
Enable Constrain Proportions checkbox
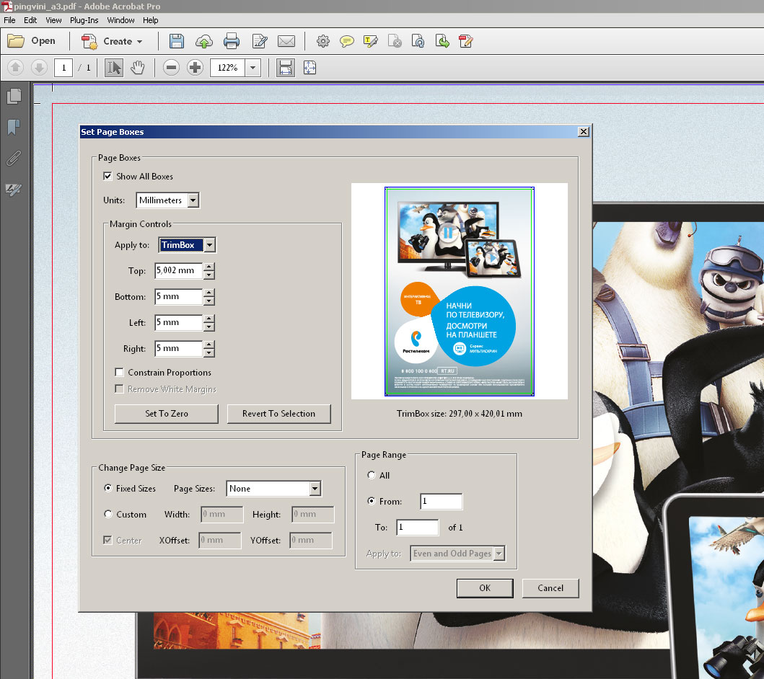coord(119,373)
